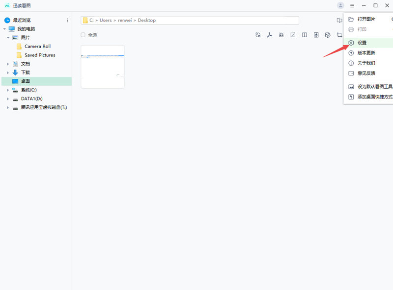Screen dimensions: 393x290
Task: Expand the 下载 tree node arrow
Action: pos(8,73)
